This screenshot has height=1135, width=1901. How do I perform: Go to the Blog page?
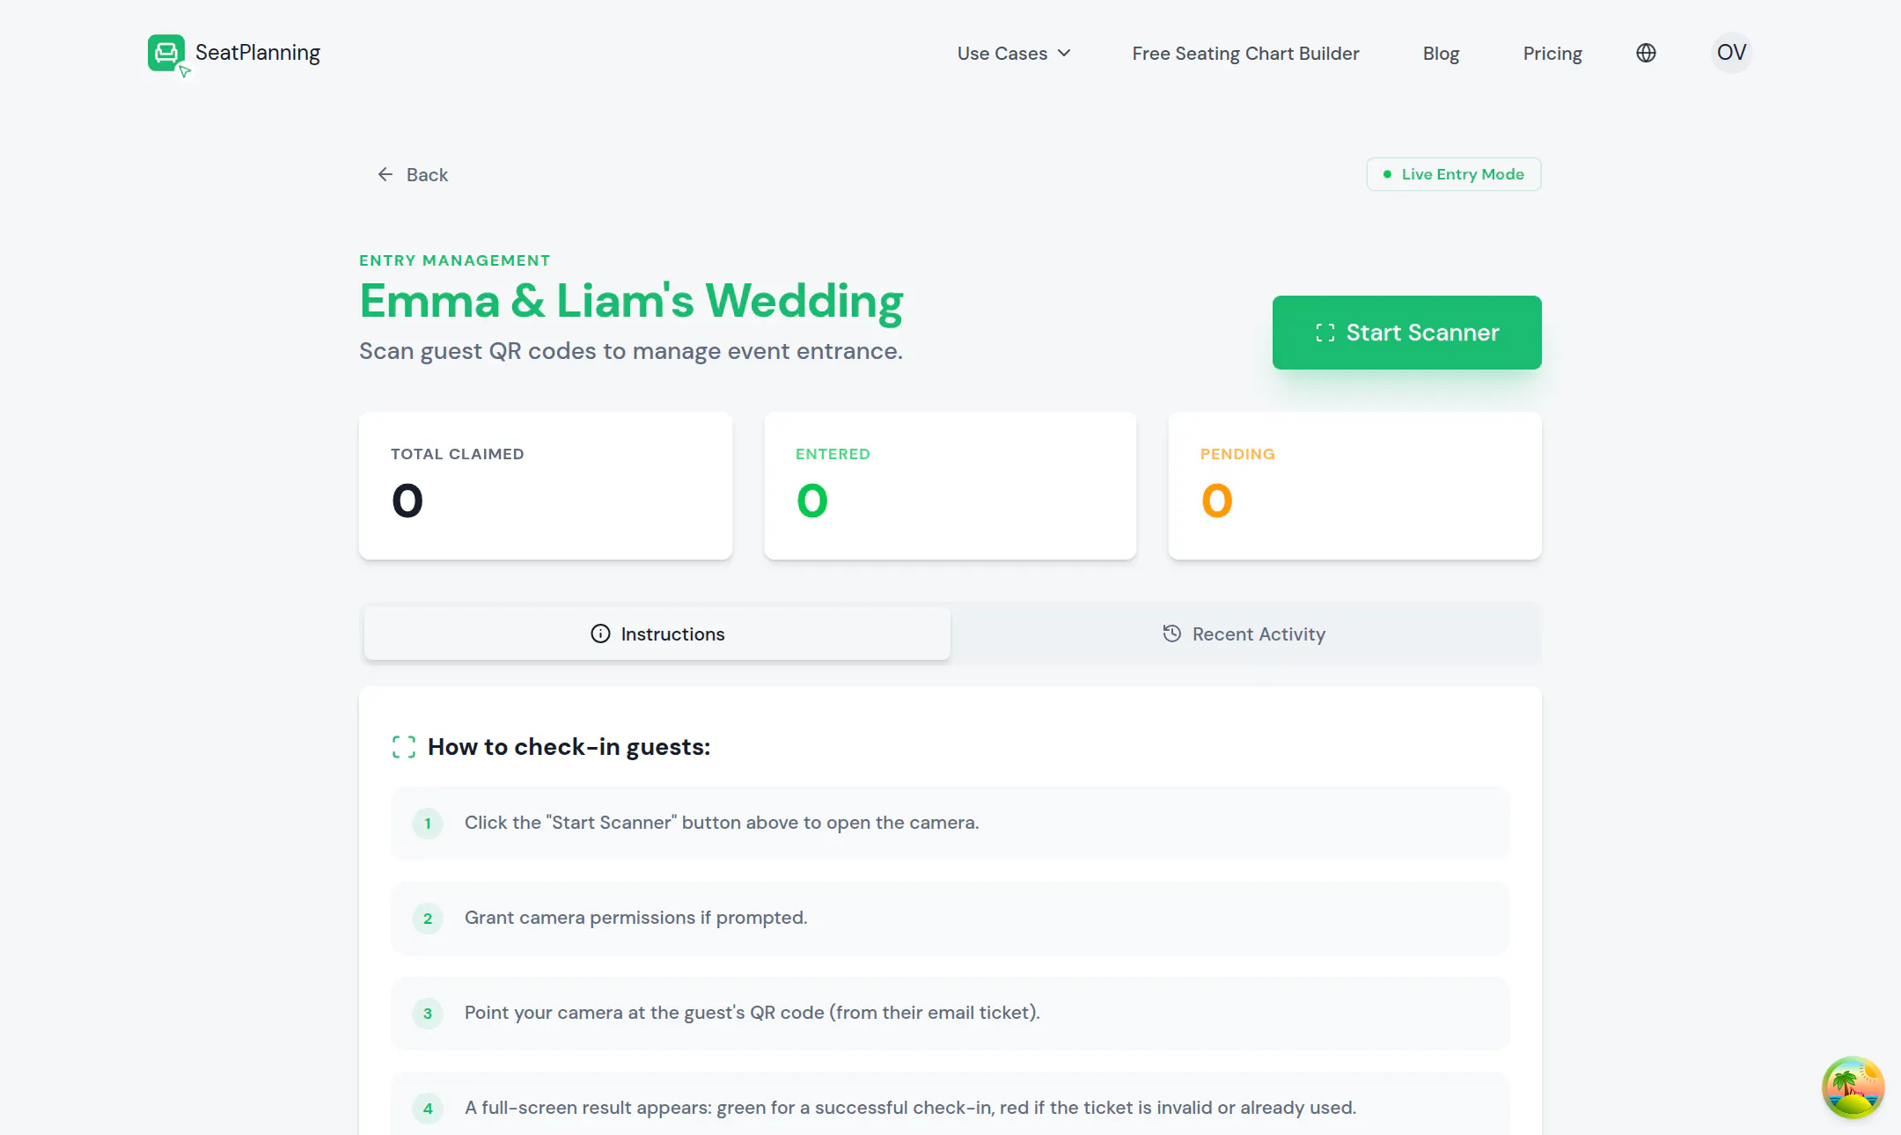pyautogui.click(x=1441, y=53)
